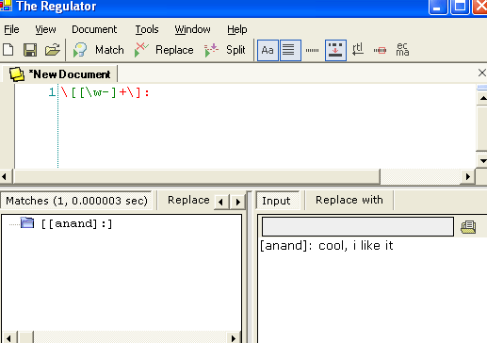Run the Replace command in the toolbar
Viewport: 487px width, 343px height.
tap(163, 50)
